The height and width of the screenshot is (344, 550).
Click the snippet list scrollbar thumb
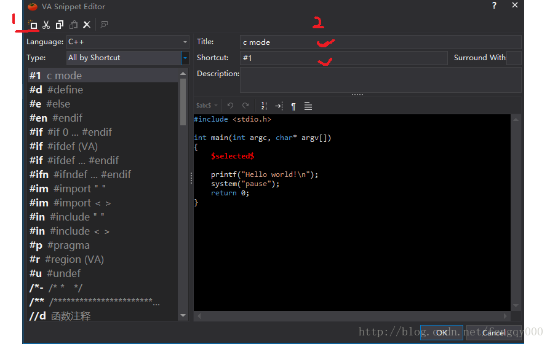tap(183, 101)
